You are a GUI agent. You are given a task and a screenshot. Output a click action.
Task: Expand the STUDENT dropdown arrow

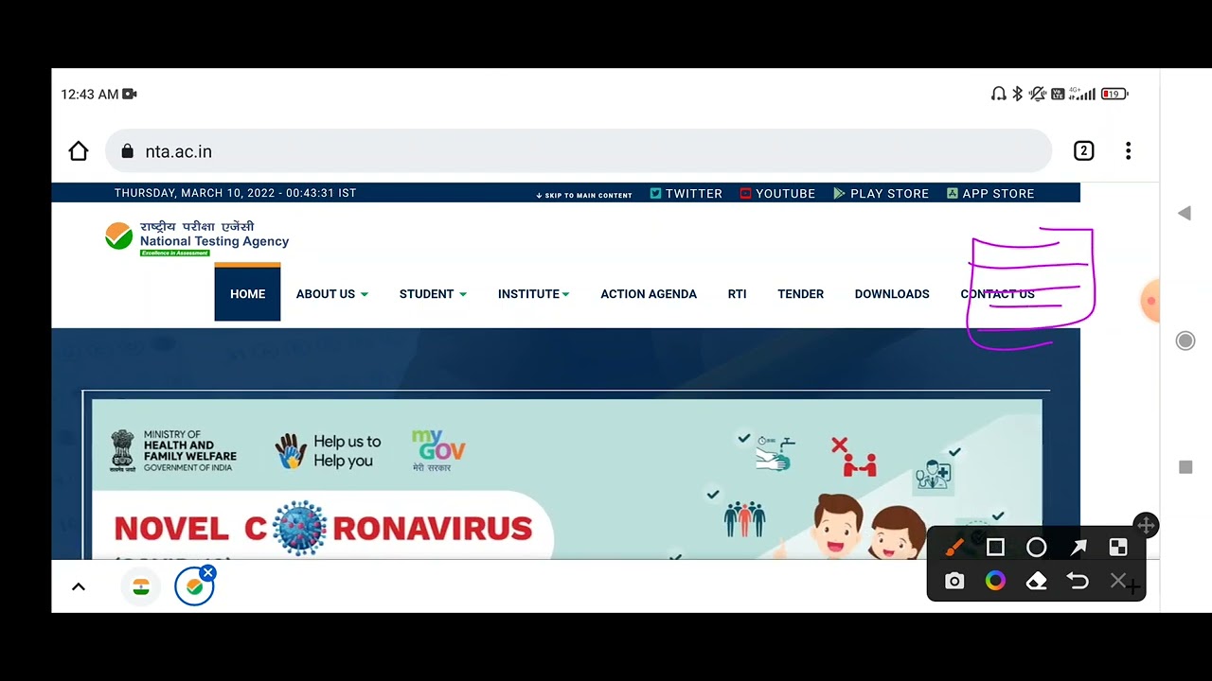tap(463, 295)
